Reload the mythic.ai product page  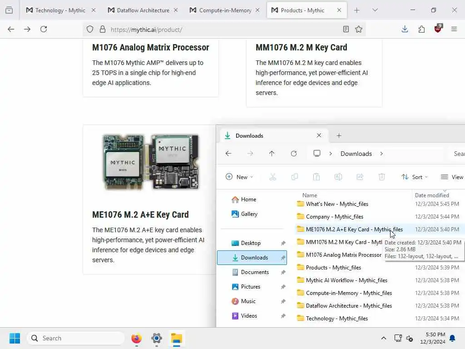coord(44,29)
